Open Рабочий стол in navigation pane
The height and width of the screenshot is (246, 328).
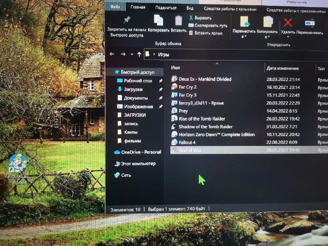(x=138, y=81)
